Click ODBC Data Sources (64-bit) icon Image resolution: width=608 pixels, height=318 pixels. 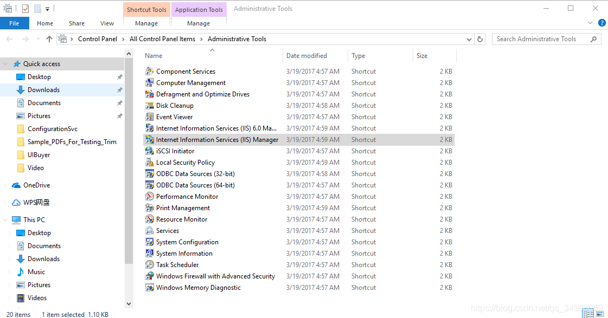pyautogui.click(x=149, y=185)
